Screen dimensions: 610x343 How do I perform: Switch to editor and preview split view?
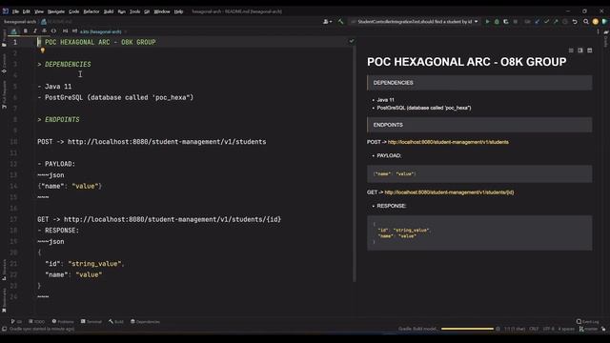[580, 50]
